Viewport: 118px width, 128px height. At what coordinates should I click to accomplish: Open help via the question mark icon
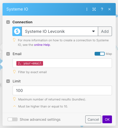(102, 9)
